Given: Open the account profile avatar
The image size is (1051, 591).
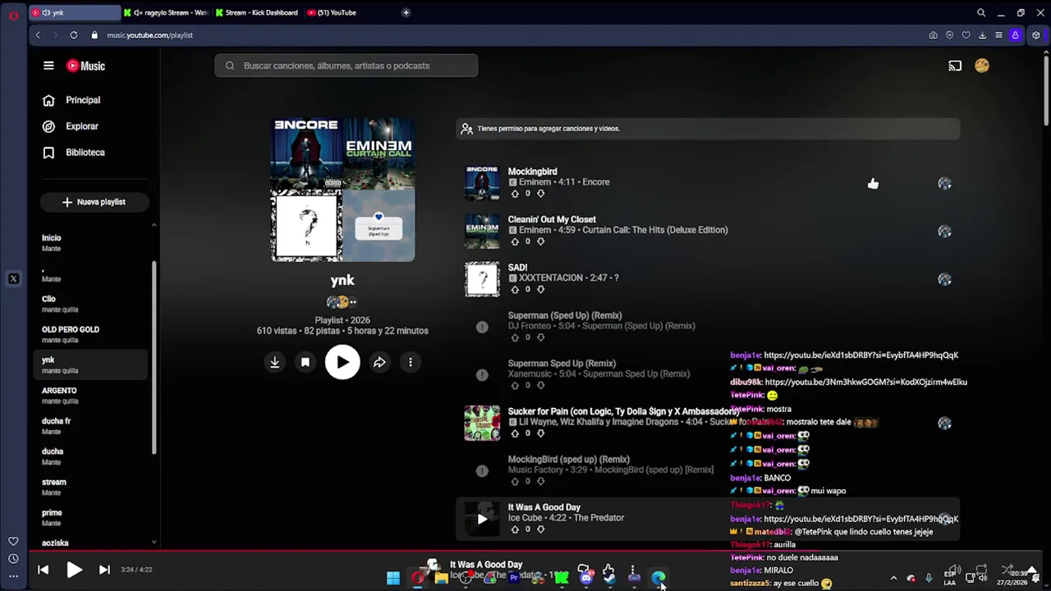Looking at the screenshot, I should coord(982,66).
